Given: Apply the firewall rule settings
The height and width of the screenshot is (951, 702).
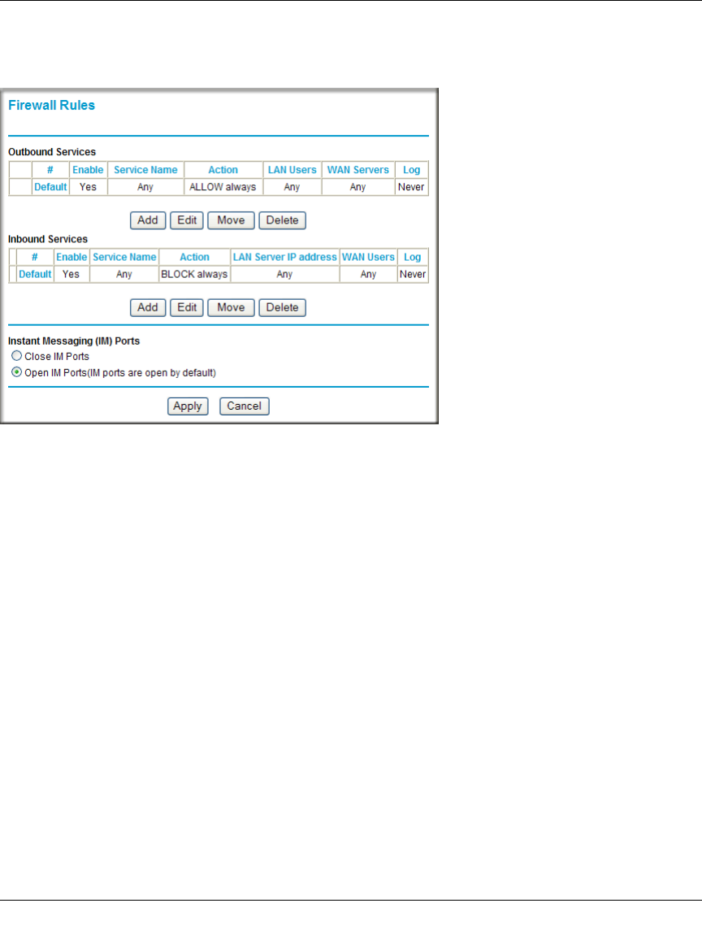Looking at the screenshot, I should 188,406.
